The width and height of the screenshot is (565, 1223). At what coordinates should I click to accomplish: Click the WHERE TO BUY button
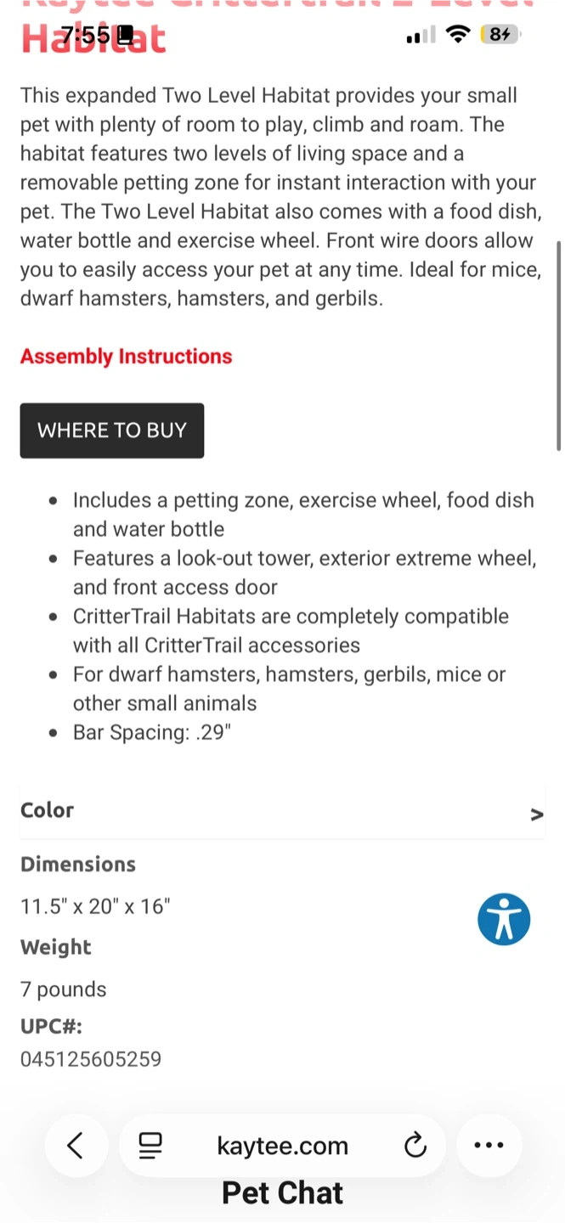tap(112, 431)
